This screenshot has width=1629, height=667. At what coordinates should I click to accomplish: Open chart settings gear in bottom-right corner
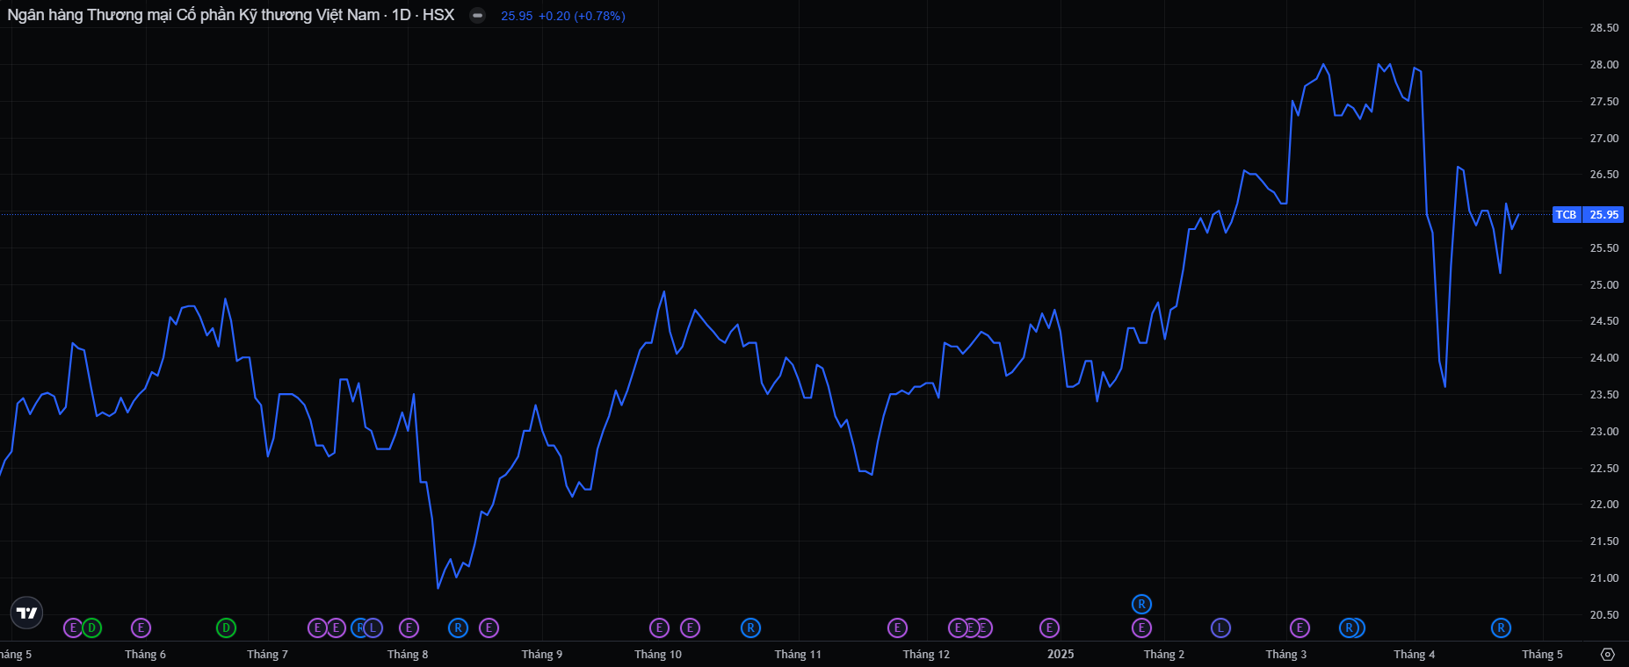pos(1607,654)
